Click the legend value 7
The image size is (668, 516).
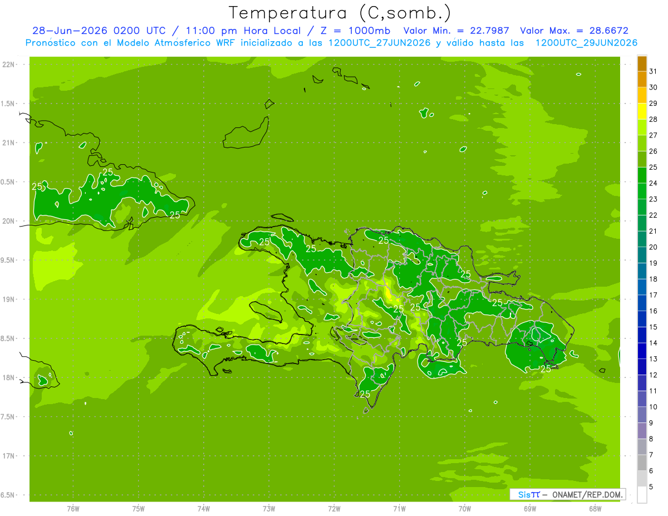[651, 455]
